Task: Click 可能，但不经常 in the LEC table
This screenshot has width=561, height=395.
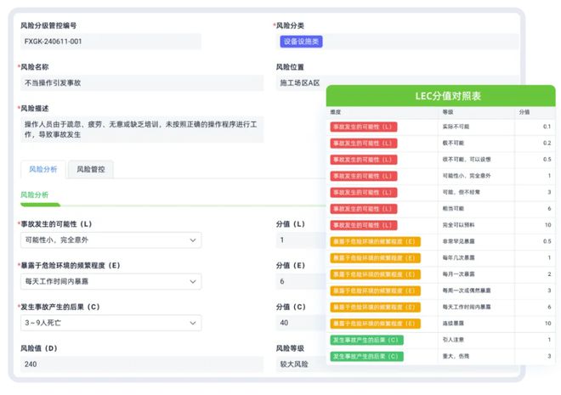Action: (462, 192)
